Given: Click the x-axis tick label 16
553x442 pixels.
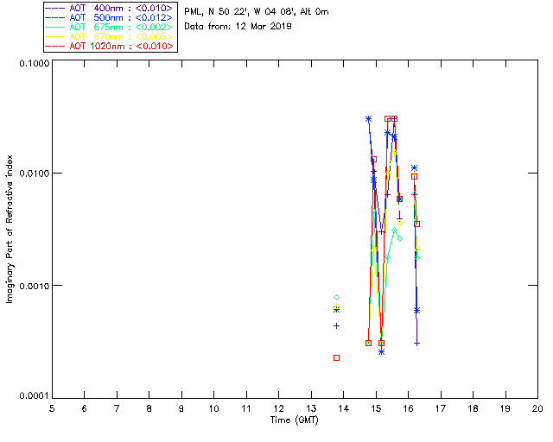Looking at the screenshot, I should (408, 408).
